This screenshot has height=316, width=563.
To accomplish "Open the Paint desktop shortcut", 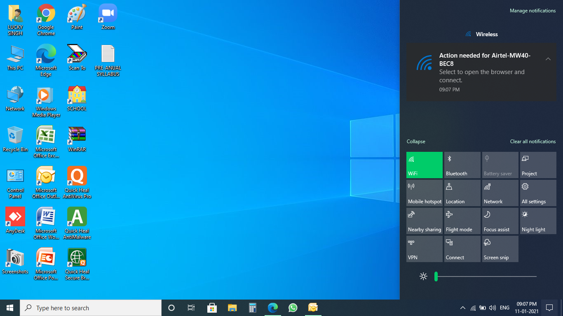I will [77, 17].
